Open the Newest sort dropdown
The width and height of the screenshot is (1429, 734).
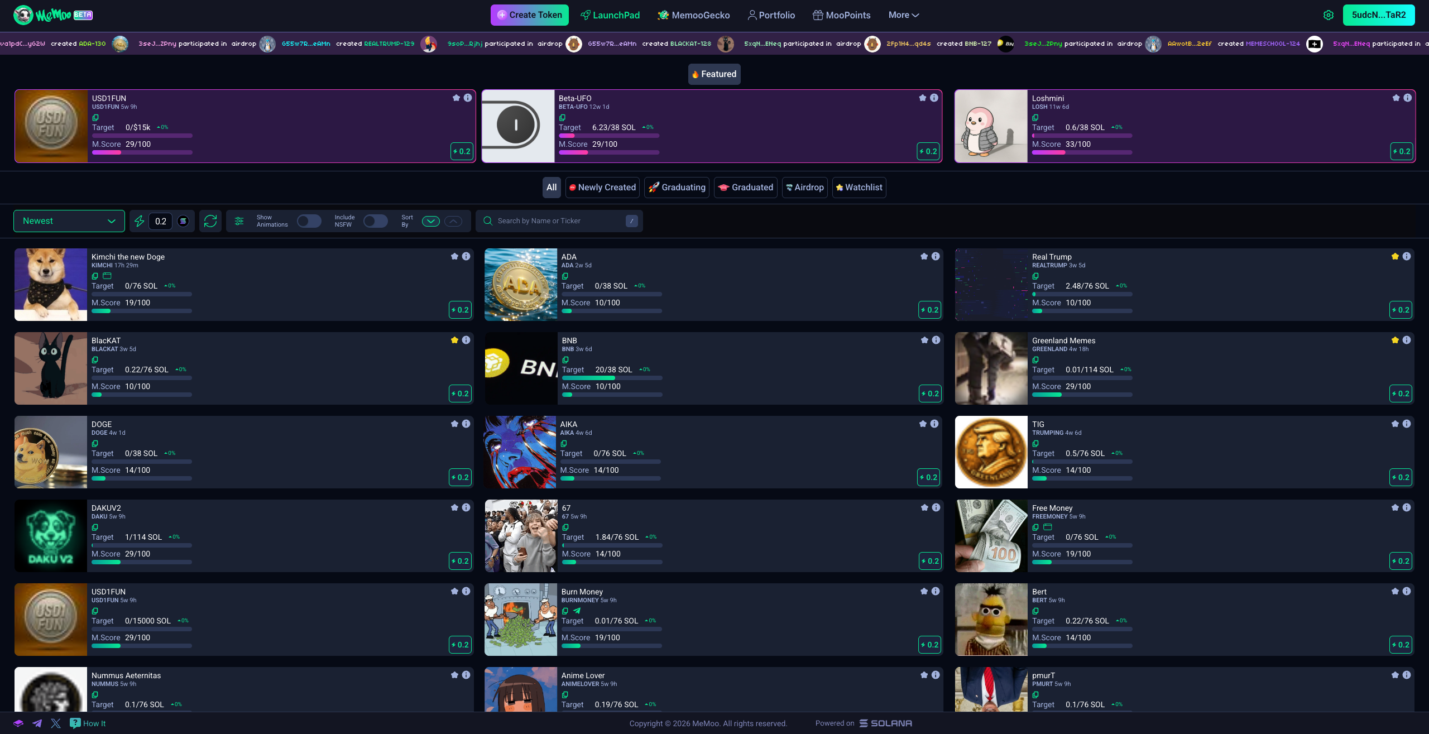pyautogui.click(x=69, y=221)
